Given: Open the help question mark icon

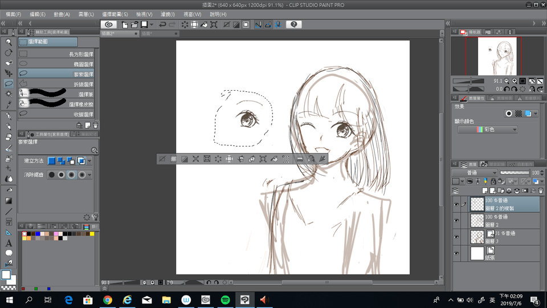Looking at the screenshot, I should (x=293, y=25).
